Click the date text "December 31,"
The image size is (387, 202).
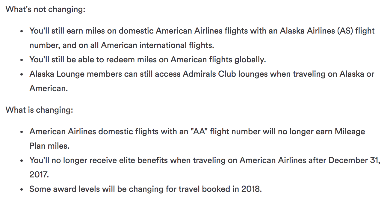click(x=354, y=160)
